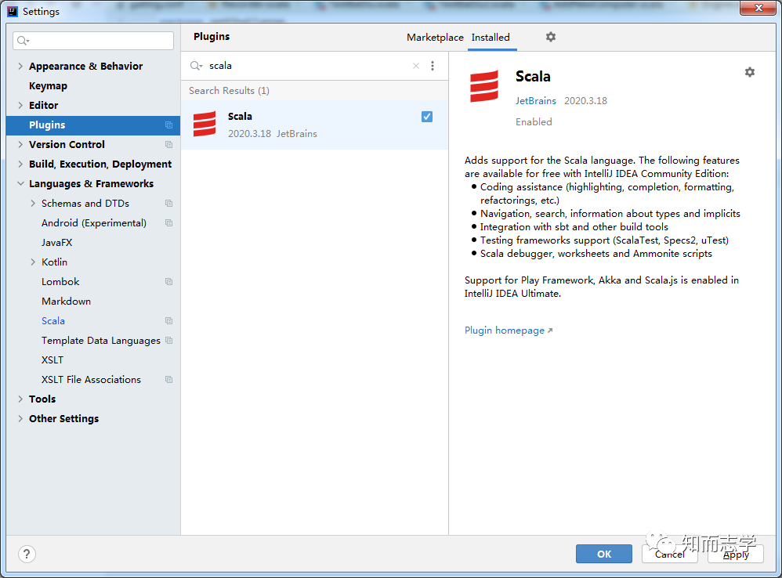Click the IntelliJ icon in the title bar
This screenshot has width=782, height=578.
(x=13, y=11)
